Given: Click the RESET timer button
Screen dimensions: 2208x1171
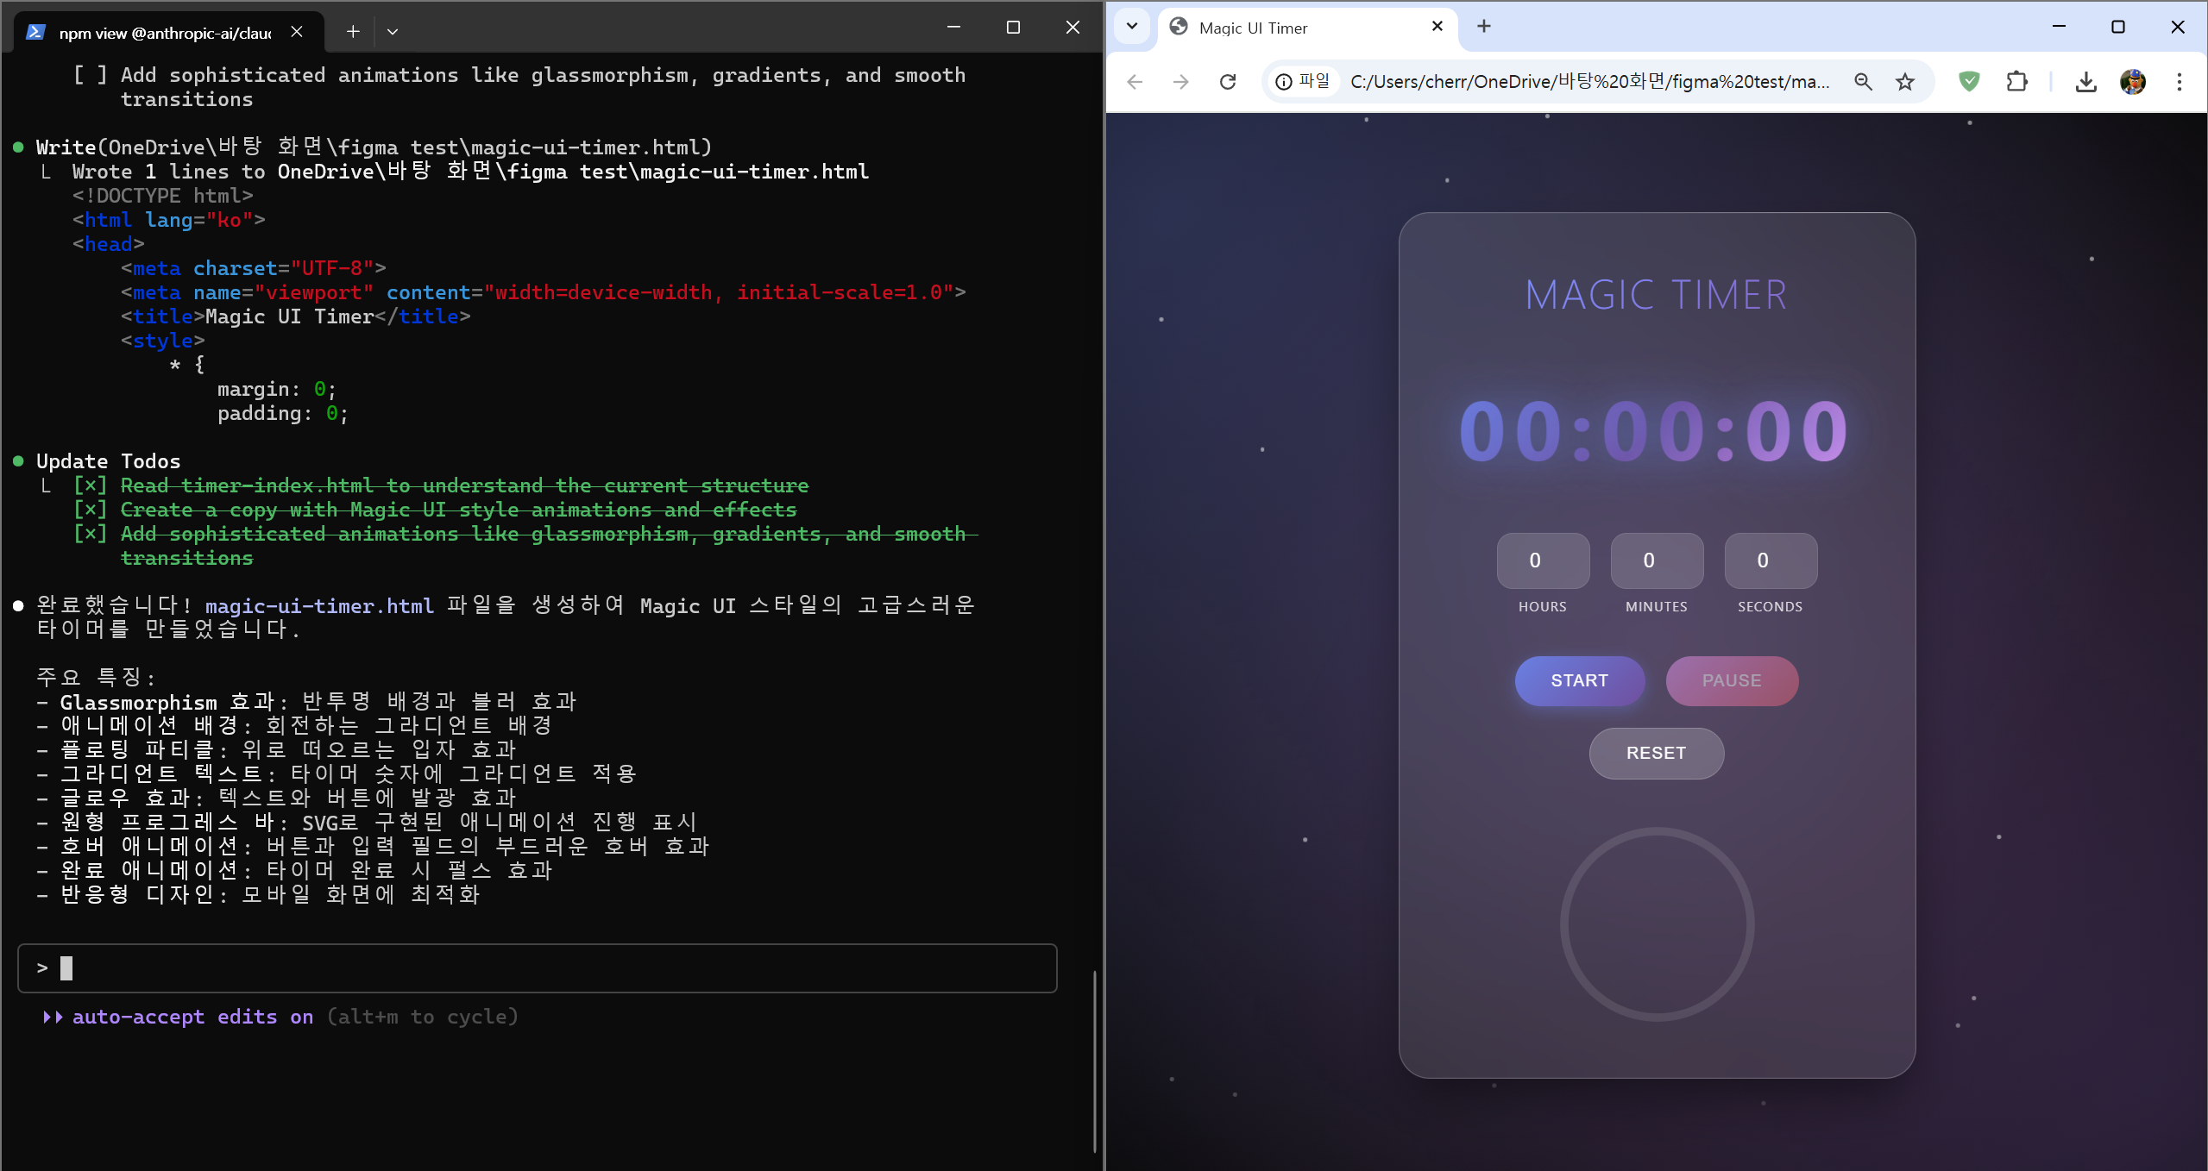Looking at the screenshot, I should 1656,753.
